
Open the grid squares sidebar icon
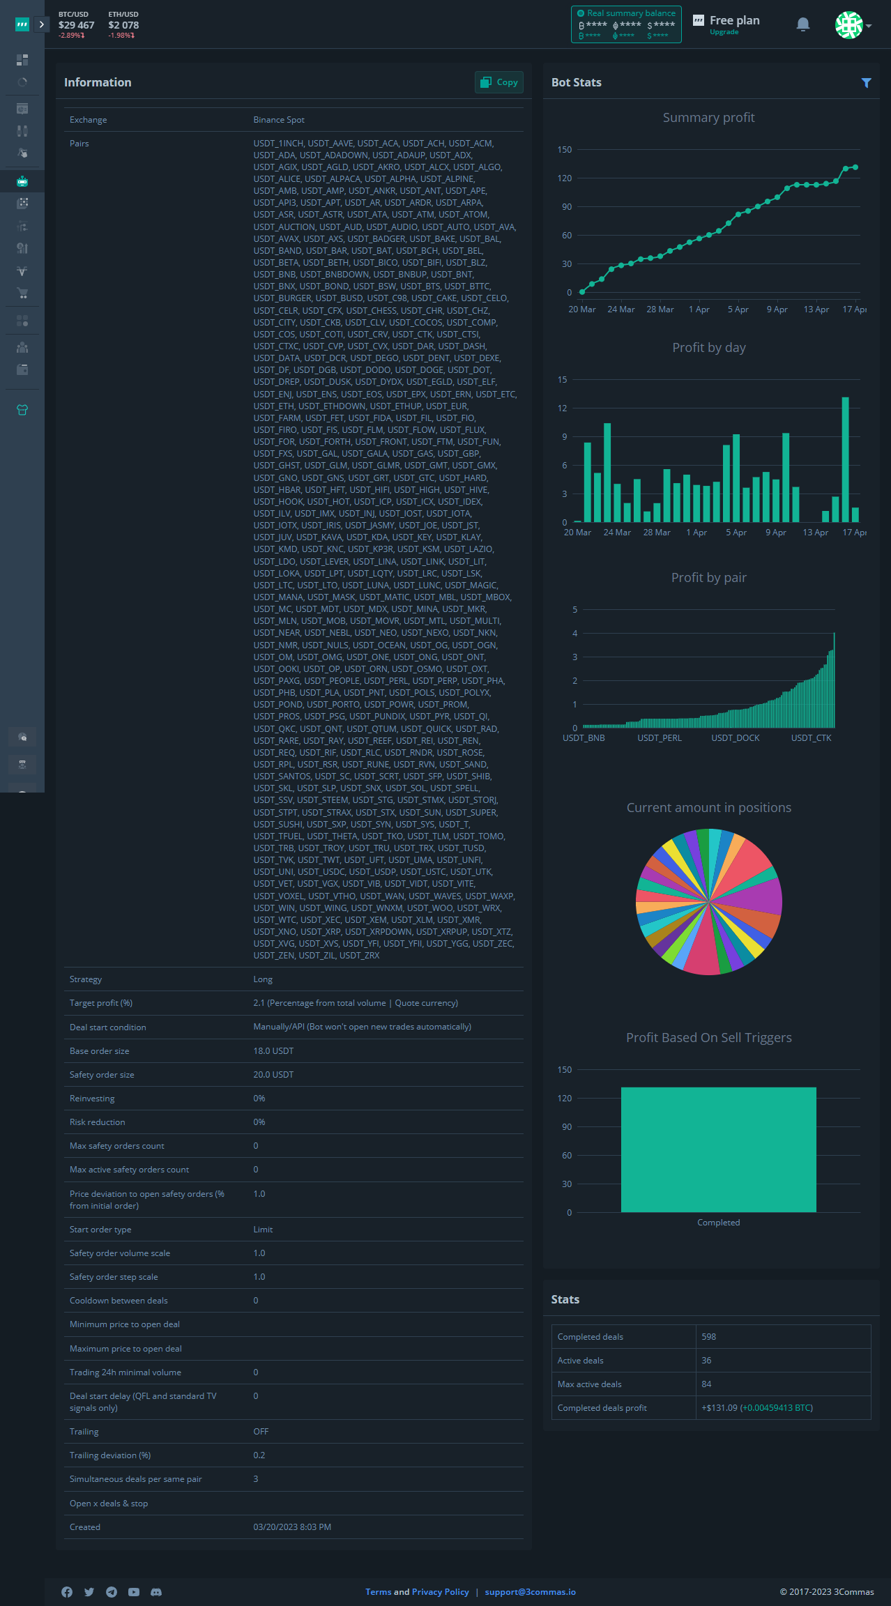(x=22, y=203)
